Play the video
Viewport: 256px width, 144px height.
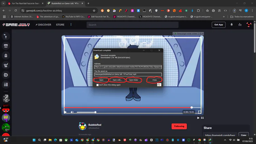(65, 112)
